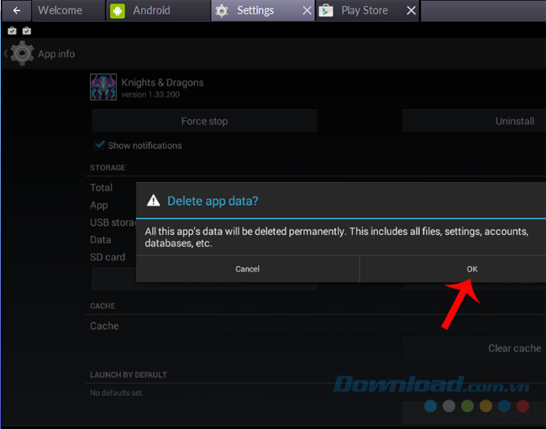This screenshot has height=429, width=546.
Task: Click the Force stop button
Action: tap(204, 121)
